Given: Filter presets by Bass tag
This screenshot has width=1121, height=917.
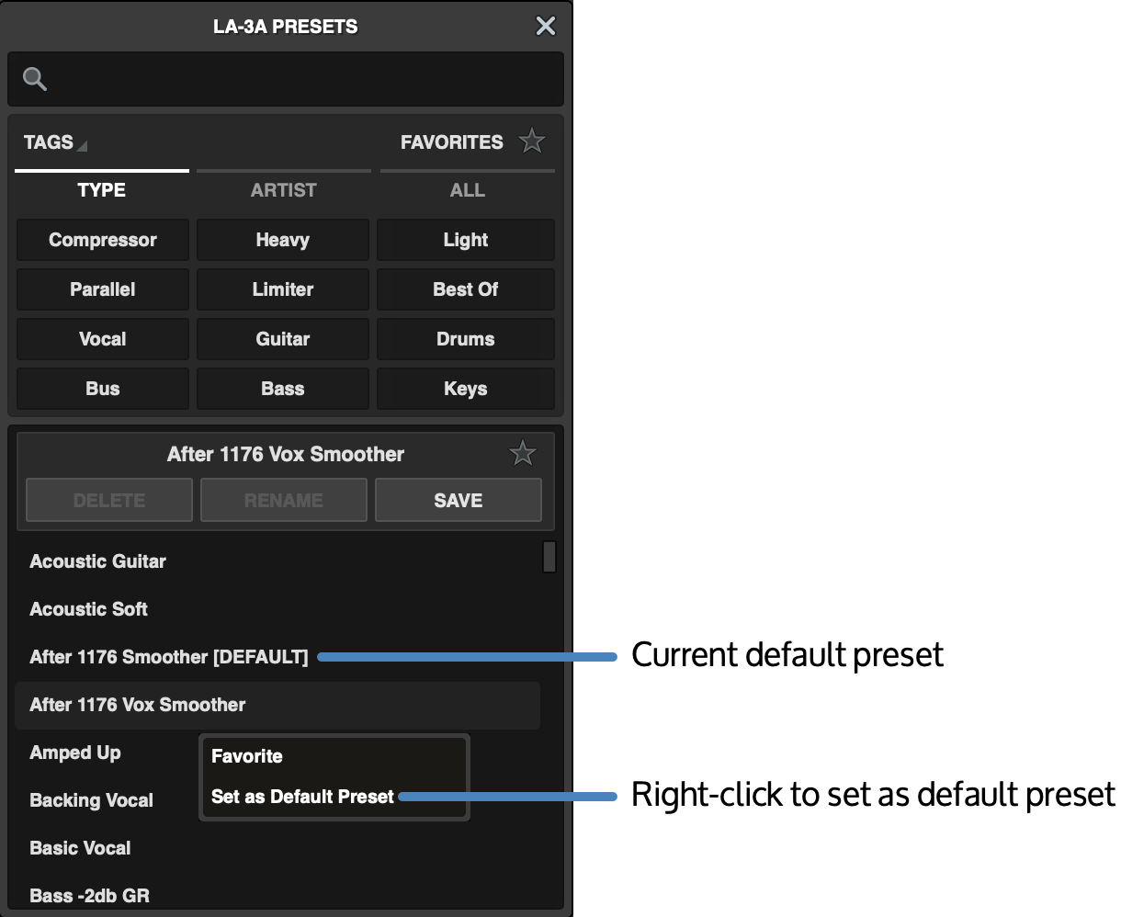Looking at the screenshot, I should 283,389.
